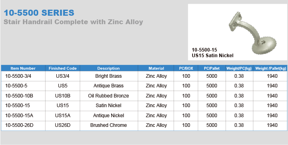Click the US15 Satin Nickel image caption
The image size is (288, 145).
click(x=213, y=55)
